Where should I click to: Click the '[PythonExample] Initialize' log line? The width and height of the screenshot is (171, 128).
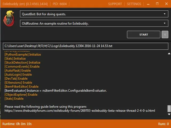tap(23, 55)
